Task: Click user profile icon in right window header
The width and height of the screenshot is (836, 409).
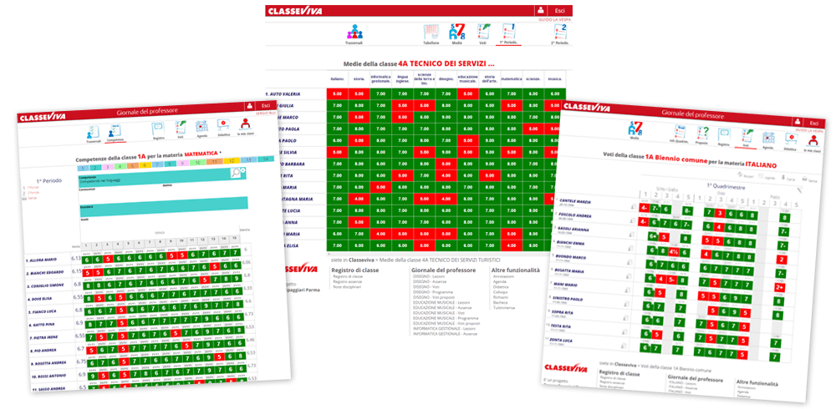Action: [x=798, y=121]
